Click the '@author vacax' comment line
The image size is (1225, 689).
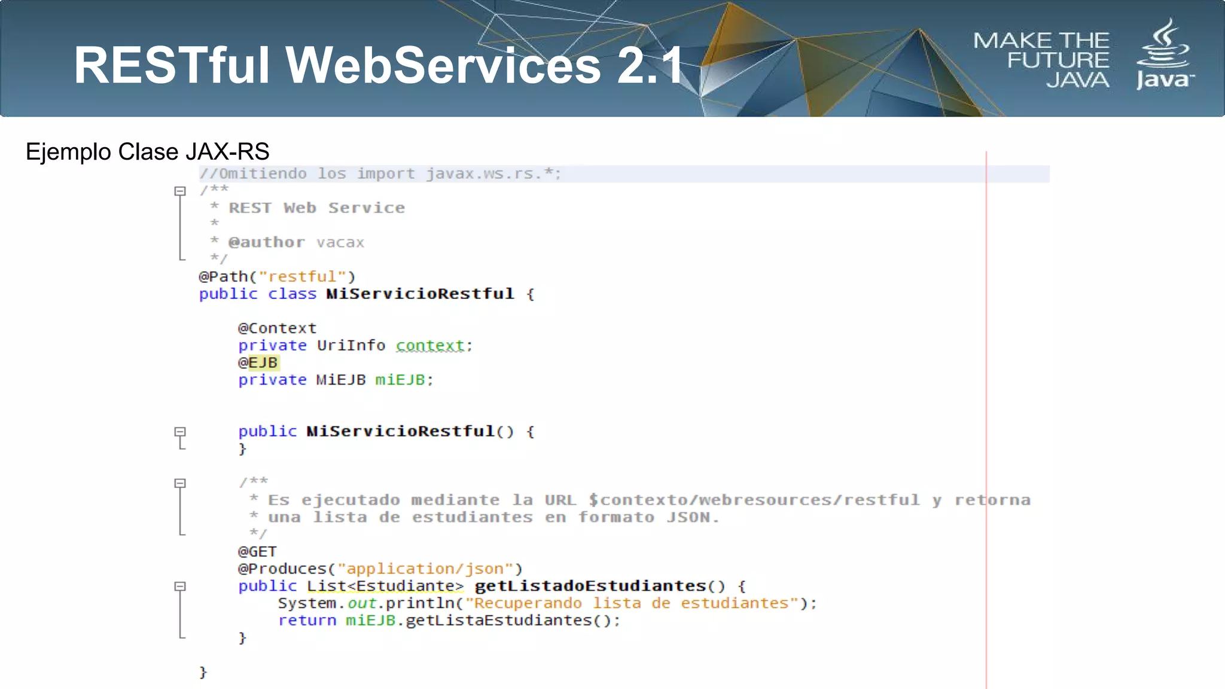287,242
